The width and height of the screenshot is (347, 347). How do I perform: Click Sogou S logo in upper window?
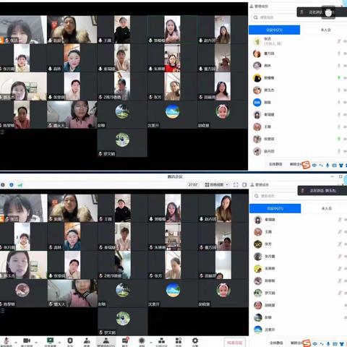tap(306, 165)
